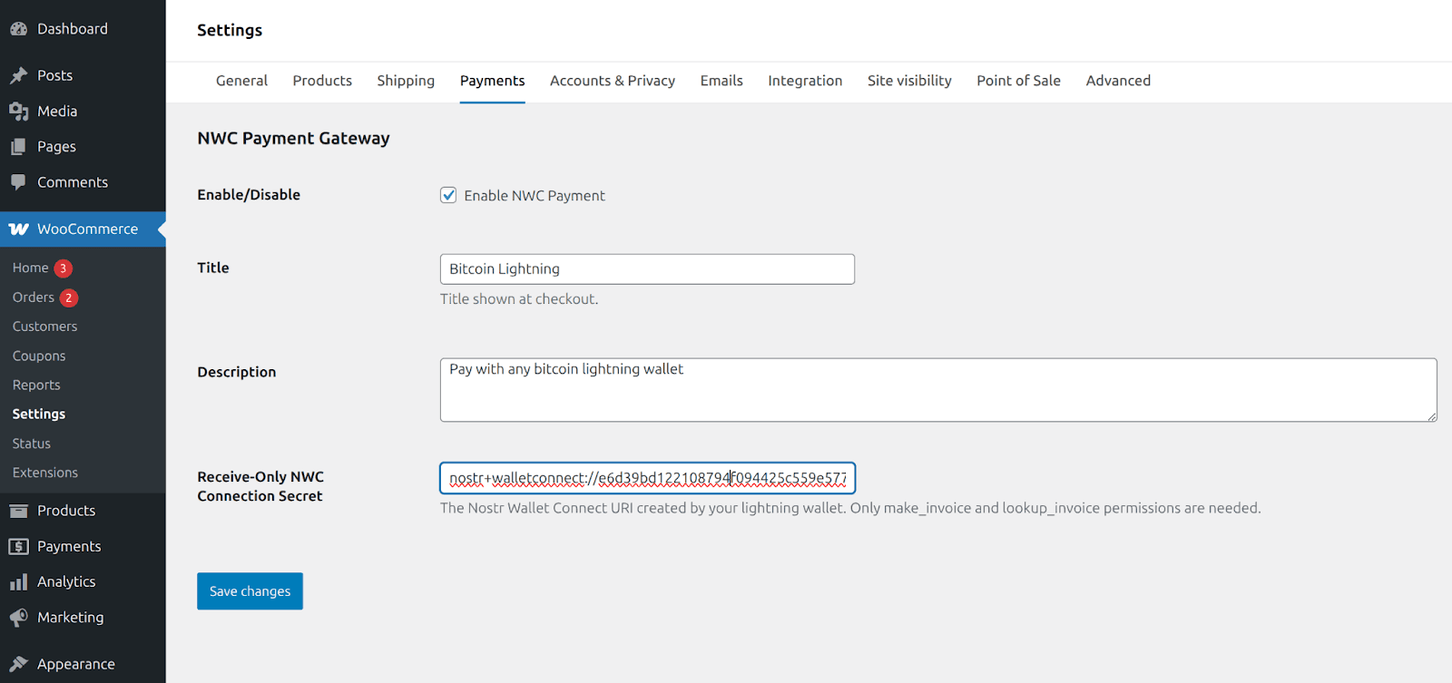Go to Customers in WooCommerce submenu
The image size is (1452, 683).
(44, 327)
